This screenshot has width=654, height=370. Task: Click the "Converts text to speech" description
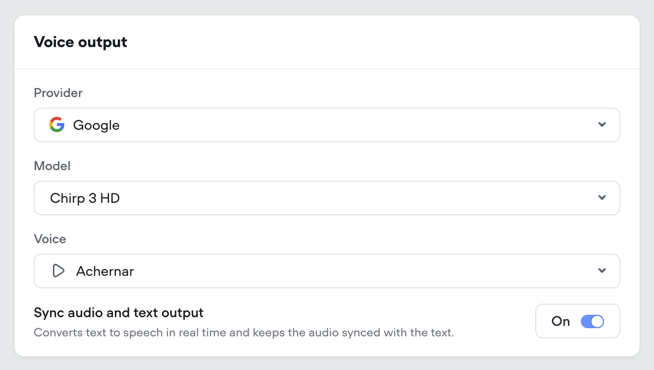(244, 333)
